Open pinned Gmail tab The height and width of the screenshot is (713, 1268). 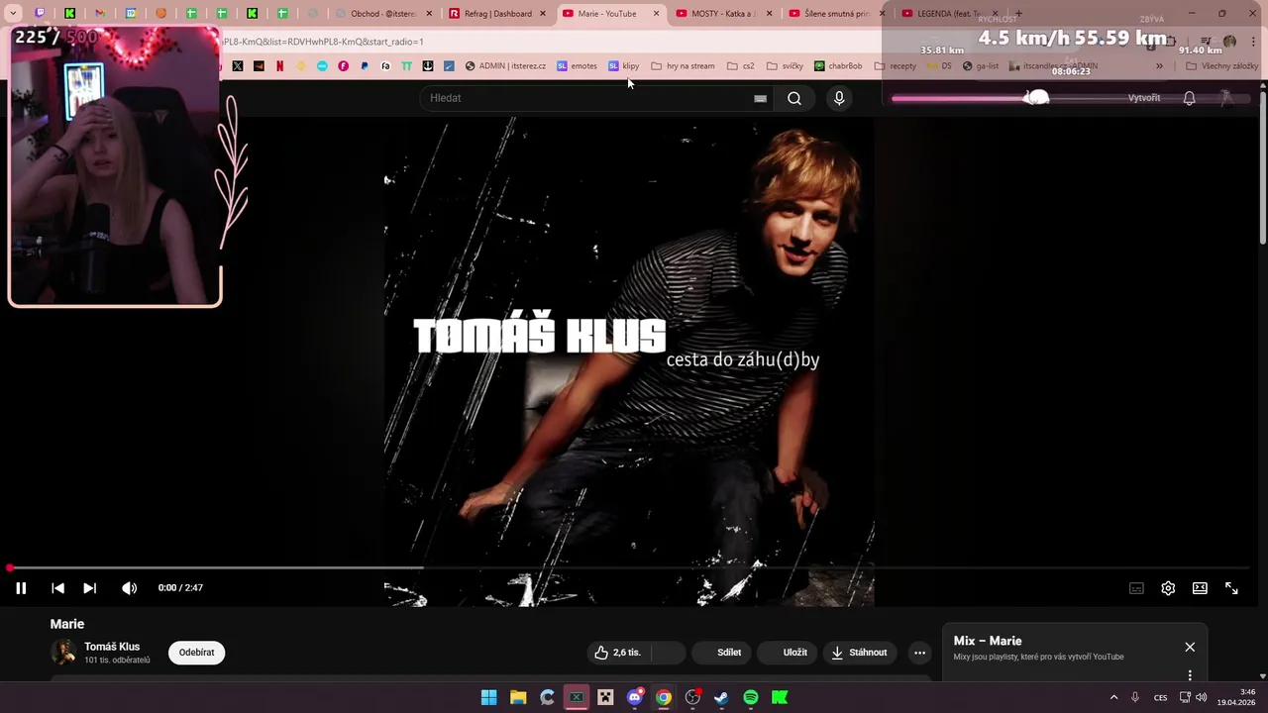pos(100,14)
